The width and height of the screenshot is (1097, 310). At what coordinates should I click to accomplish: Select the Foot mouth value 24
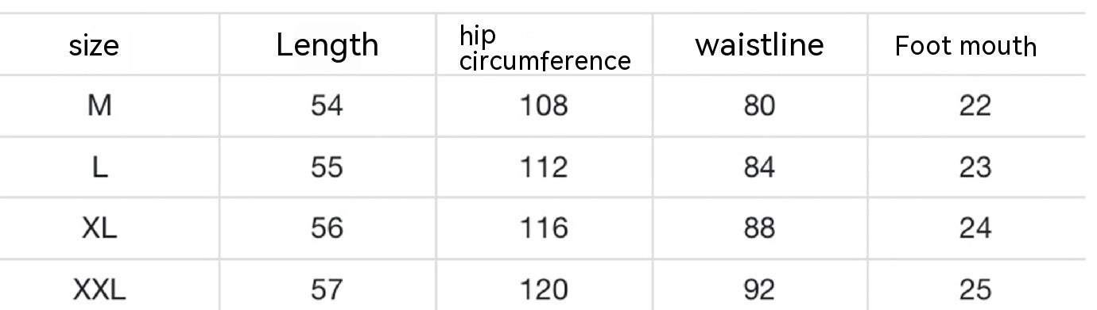[975, 229]
